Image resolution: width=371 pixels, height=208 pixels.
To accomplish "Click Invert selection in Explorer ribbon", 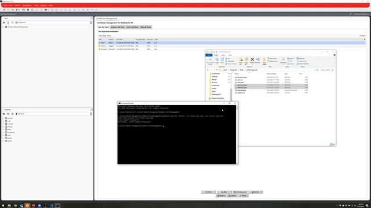I will 303,64.
